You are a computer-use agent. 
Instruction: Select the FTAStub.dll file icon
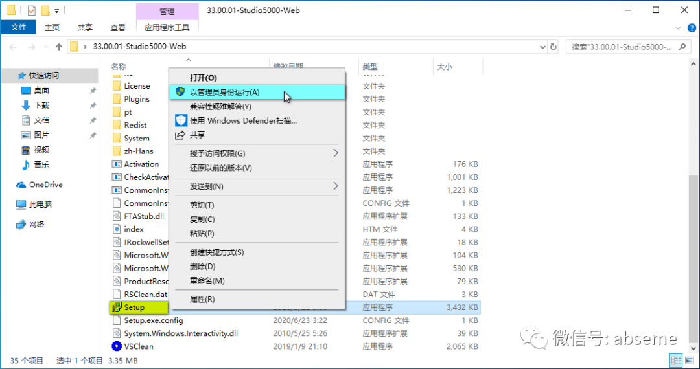tap(117, 216)
